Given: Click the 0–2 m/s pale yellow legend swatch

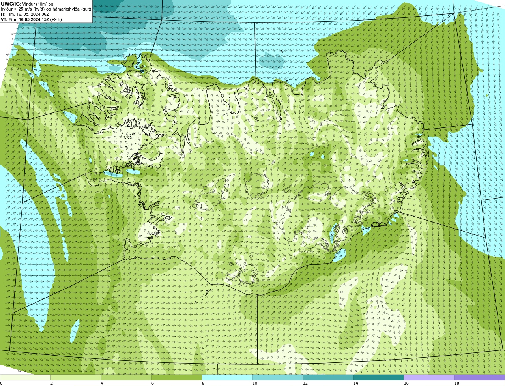Looking at the screenshot, I should [x=25, y=377].
